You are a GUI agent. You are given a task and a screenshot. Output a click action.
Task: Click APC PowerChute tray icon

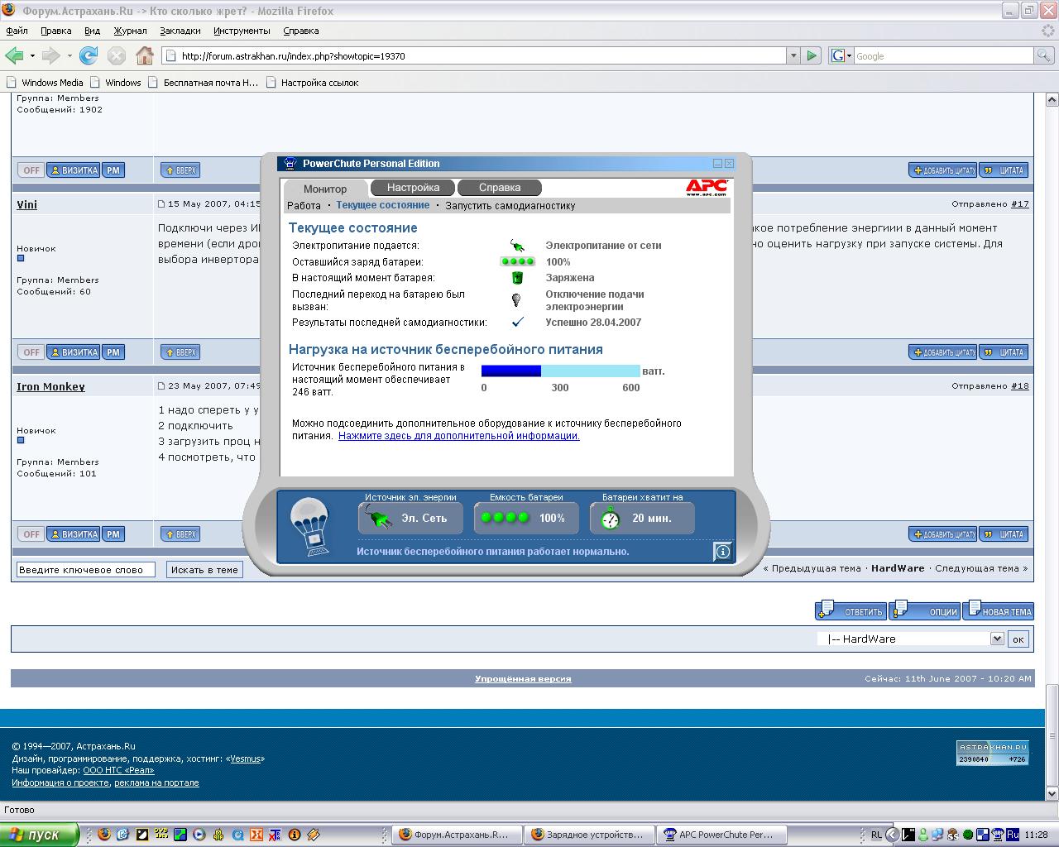click(x=997, y=835)
